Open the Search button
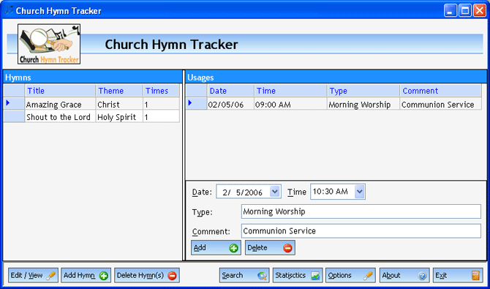This screenshot has height=289, width=490. click(x=244, y=275)
